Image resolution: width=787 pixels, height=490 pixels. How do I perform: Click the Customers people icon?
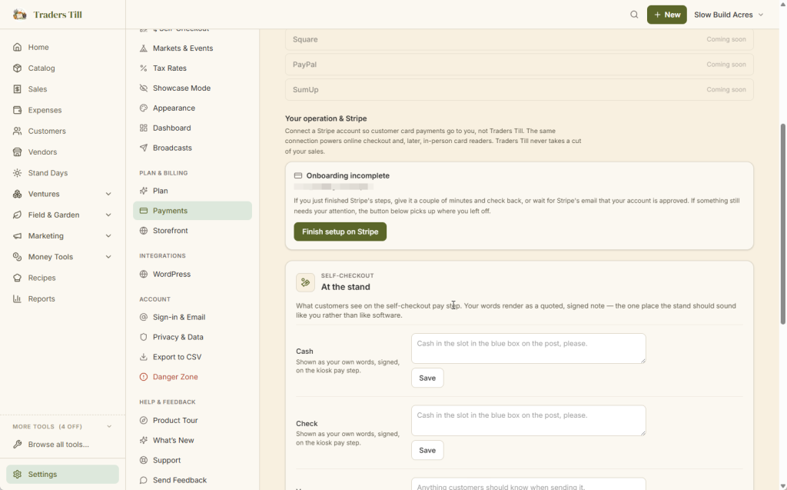pyautogui.click(x=18, y=131)
